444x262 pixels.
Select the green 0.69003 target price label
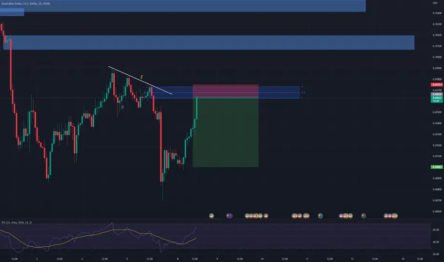(x=437, y=167)
